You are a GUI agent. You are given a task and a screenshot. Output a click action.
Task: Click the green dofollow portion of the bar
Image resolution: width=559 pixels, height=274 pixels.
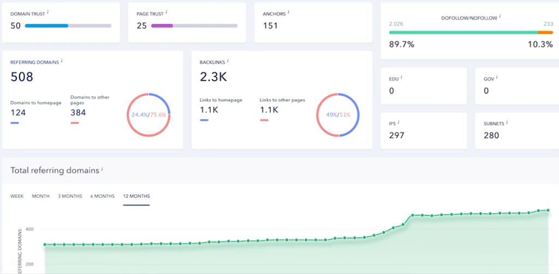[463, 32]
